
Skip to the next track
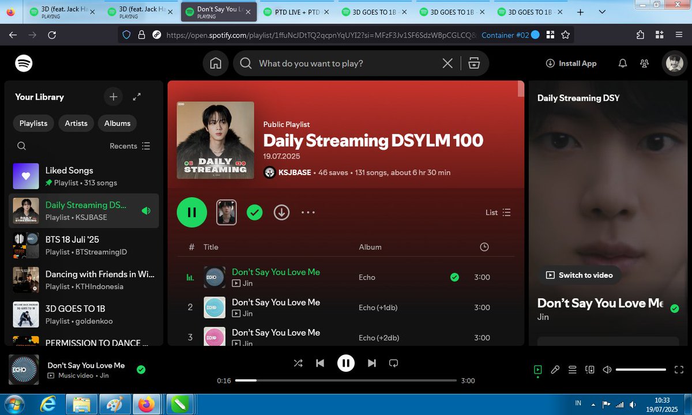click(372, 363)
